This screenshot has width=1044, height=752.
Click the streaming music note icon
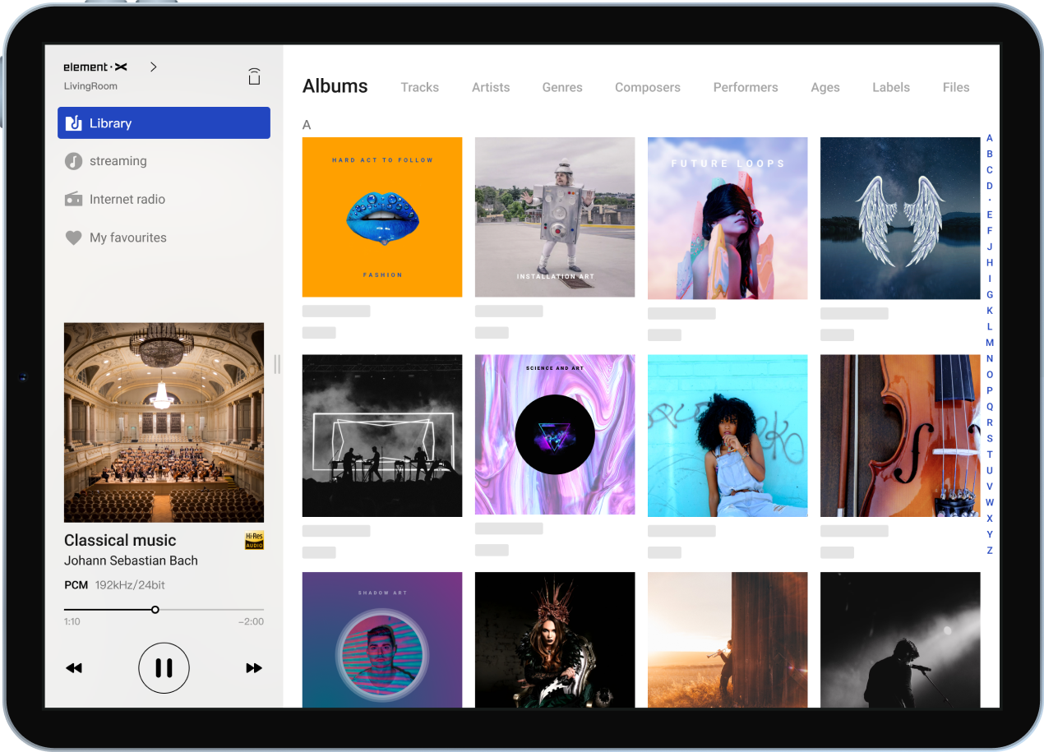pos(73,161)
